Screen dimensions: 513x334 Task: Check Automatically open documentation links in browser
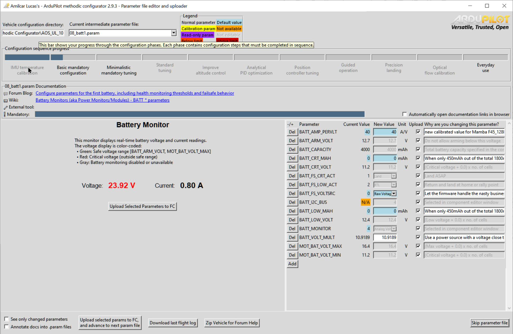point(405,114)
